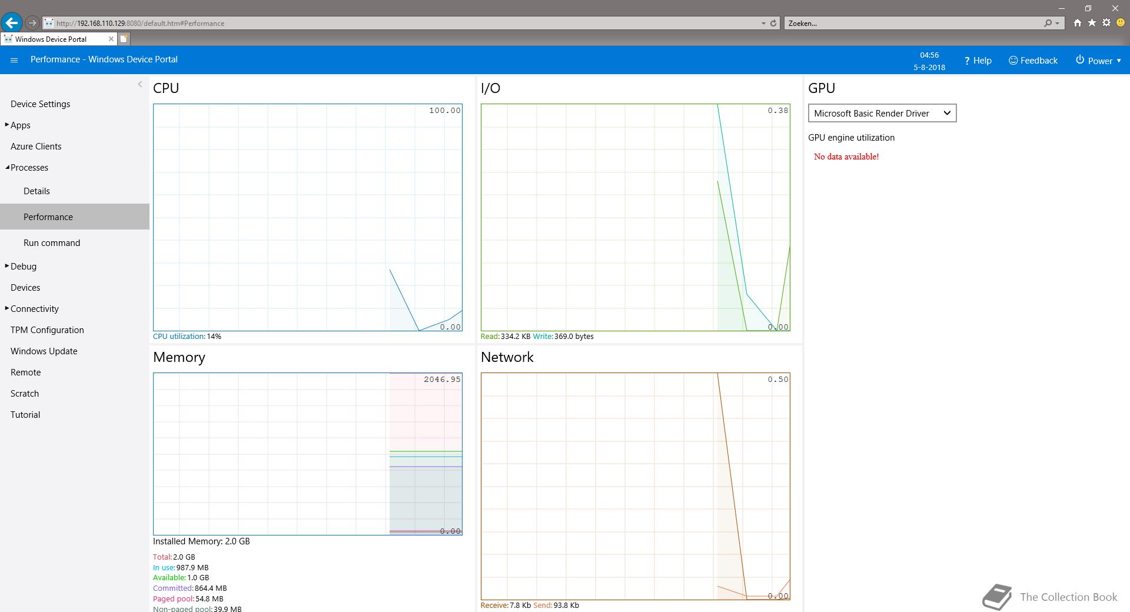
Task: Click the 04:56 clock in header
Action: (x=929, y=55)
